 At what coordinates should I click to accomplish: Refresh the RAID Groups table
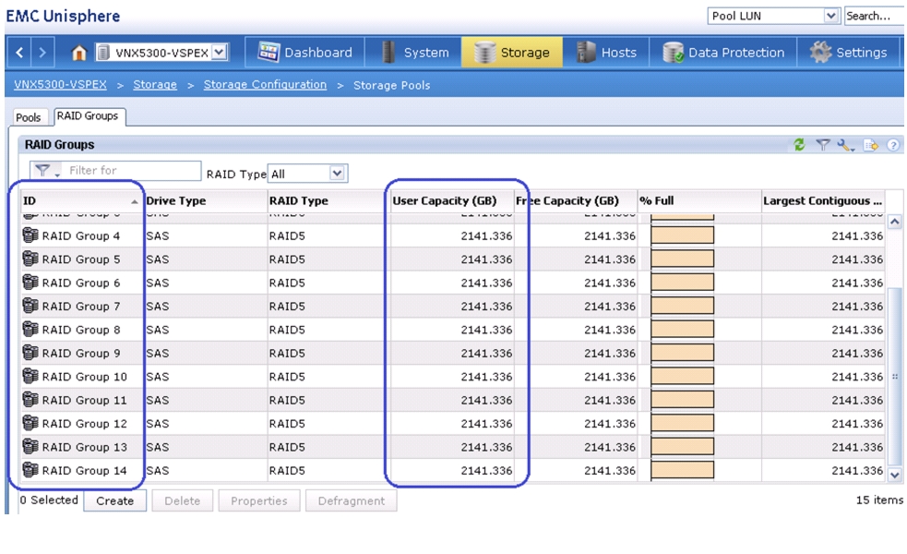(x=799, y=145)
